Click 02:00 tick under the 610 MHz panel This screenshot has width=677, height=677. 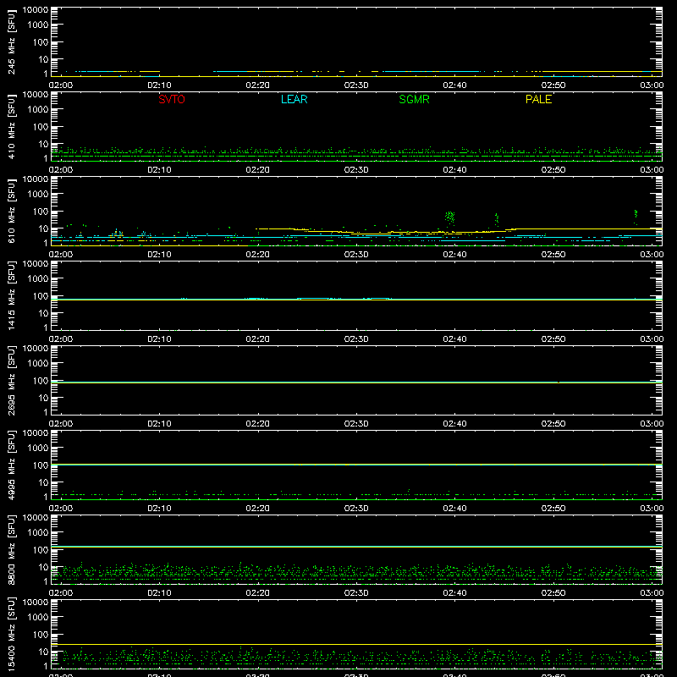(x=61, y=255)
